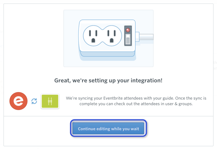Click the ground hole of right outlet

(112, 40)
